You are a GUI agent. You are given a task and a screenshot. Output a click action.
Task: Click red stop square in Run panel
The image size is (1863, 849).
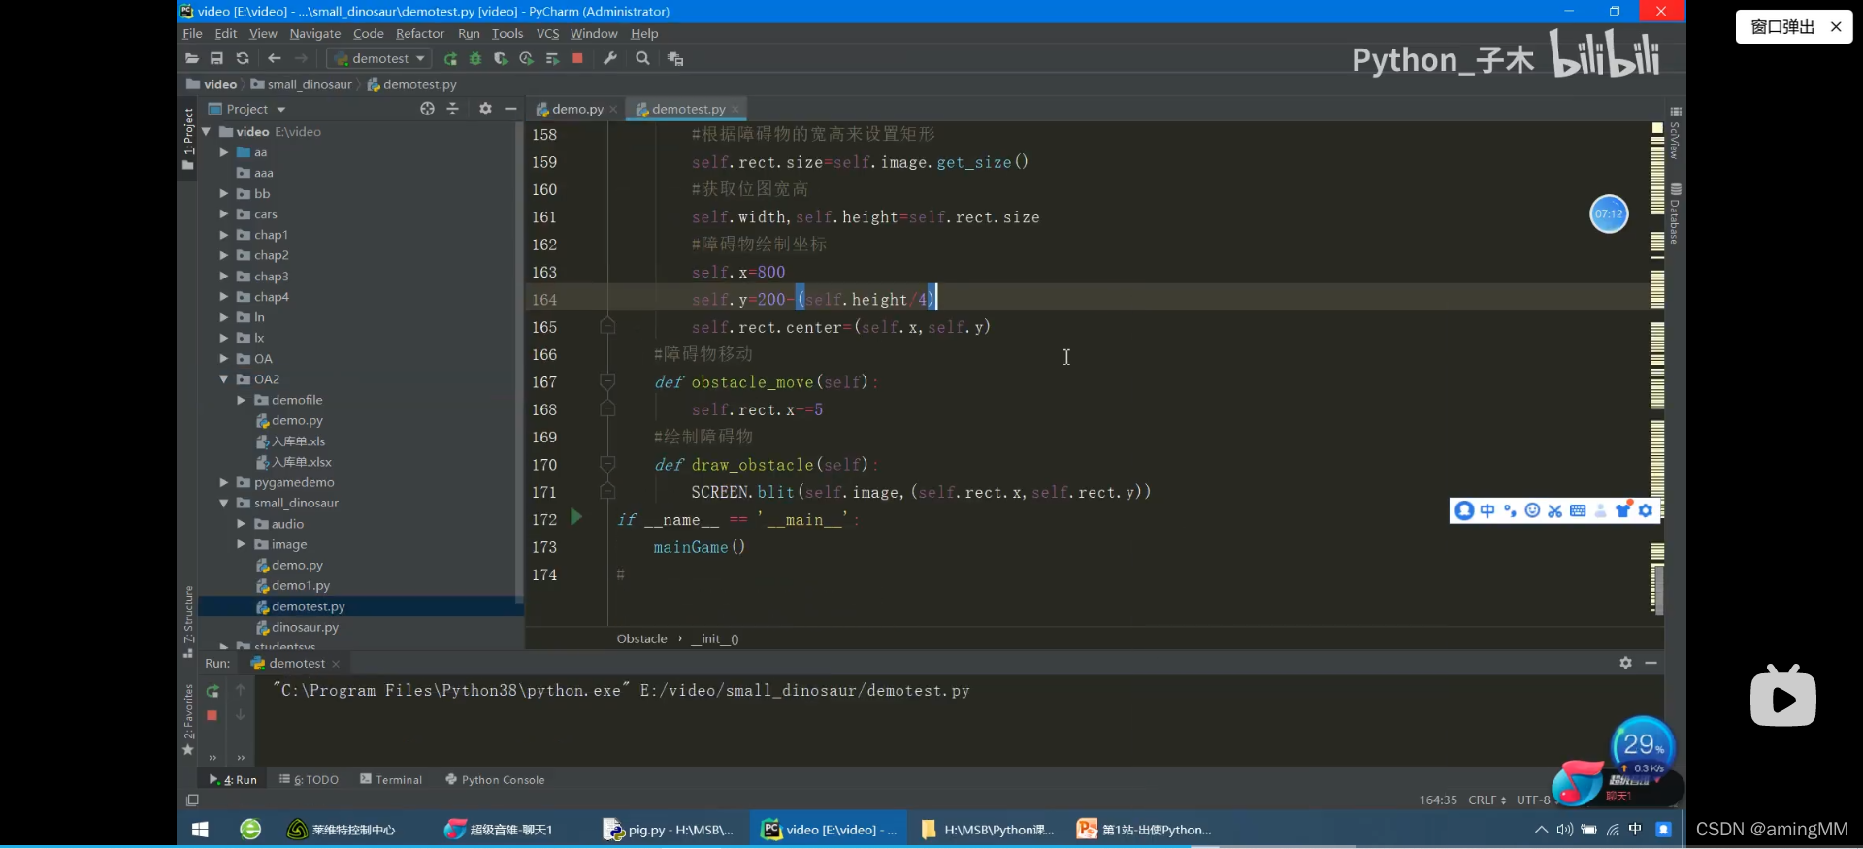212,715
